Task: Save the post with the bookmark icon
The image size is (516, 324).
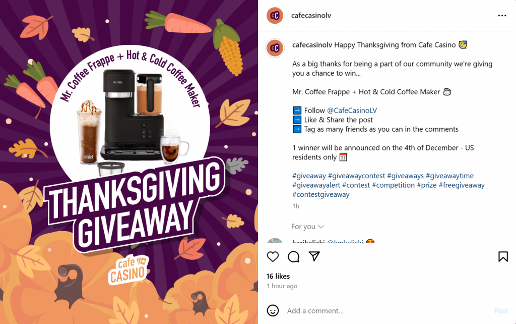Action: pos(503,256)
